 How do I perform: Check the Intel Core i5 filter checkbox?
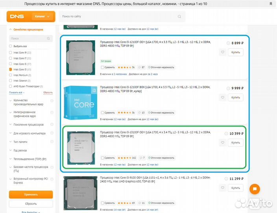click(11, 64)
